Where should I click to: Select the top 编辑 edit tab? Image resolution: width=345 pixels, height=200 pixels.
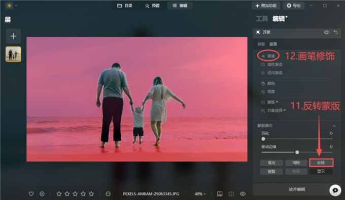click(180, 6)
